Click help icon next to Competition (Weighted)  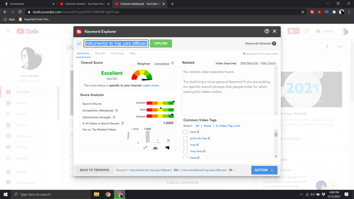[x=116, y=110]
